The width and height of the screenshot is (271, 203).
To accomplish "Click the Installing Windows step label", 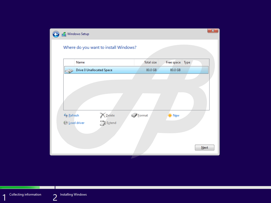I will 73,195.
